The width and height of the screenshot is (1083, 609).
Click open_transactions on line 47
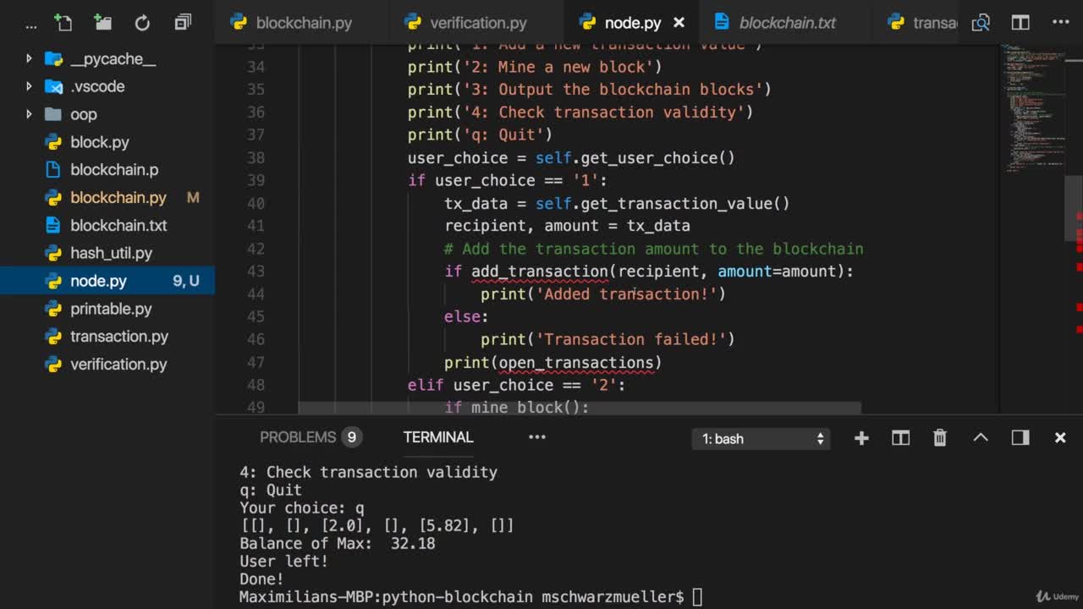click(576, 363)
